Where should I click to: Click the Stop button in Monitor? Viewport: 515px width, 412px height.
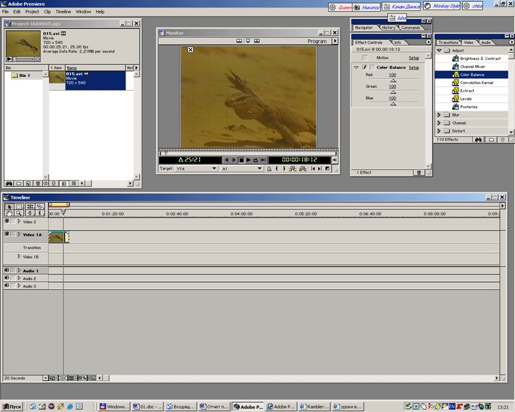click(241, 160)
